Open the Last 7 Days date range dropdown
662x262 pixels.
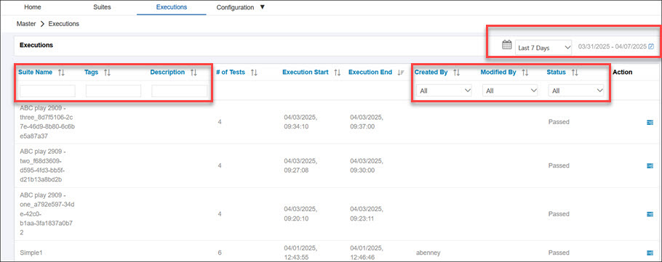543,48
